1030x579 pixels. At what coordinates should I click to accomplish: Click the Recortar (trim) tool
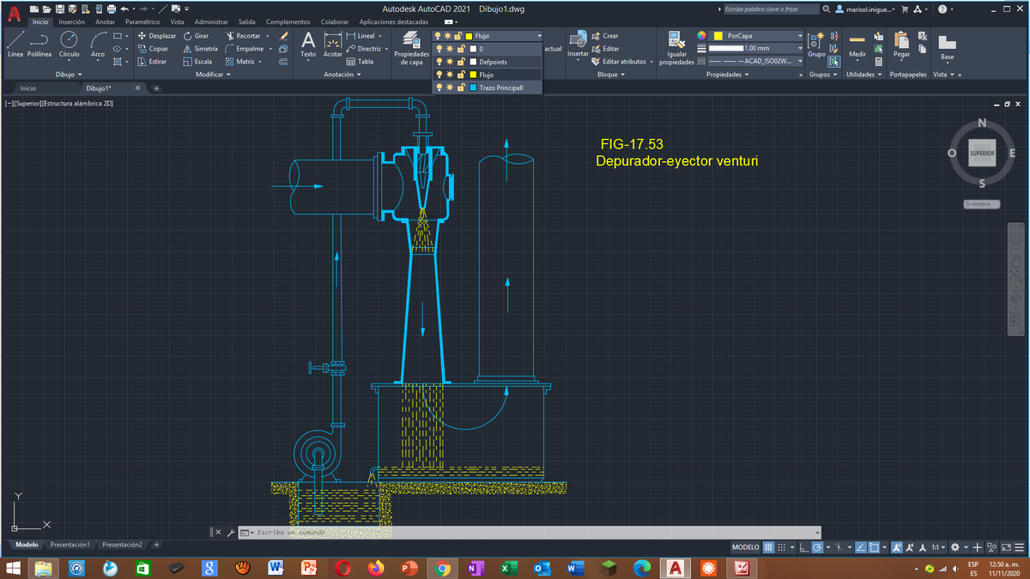[244, 36]
